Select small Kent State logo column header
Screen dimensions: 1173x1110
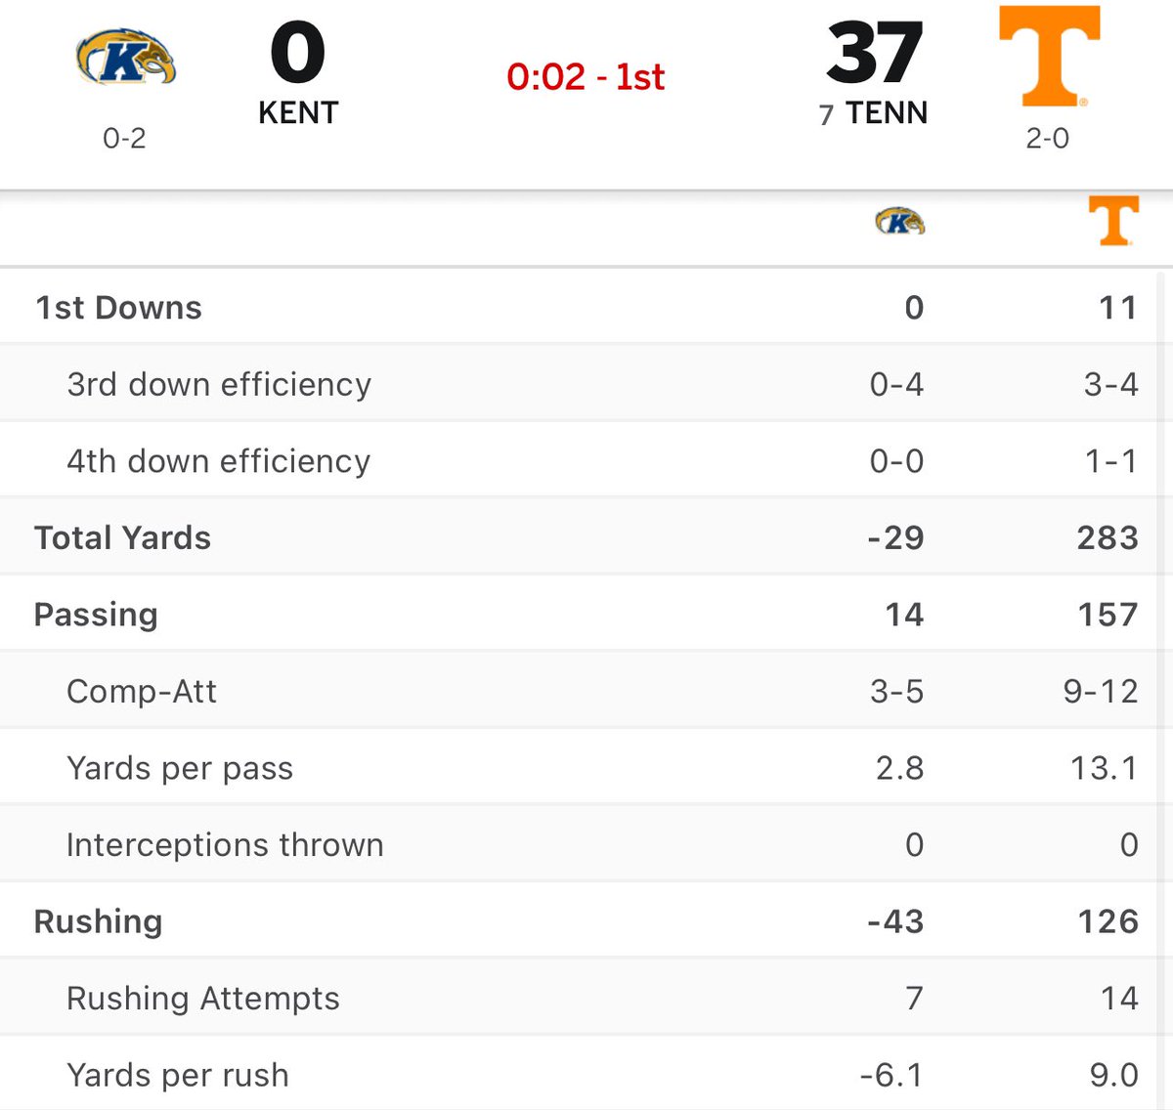click(x=899, y=221)
